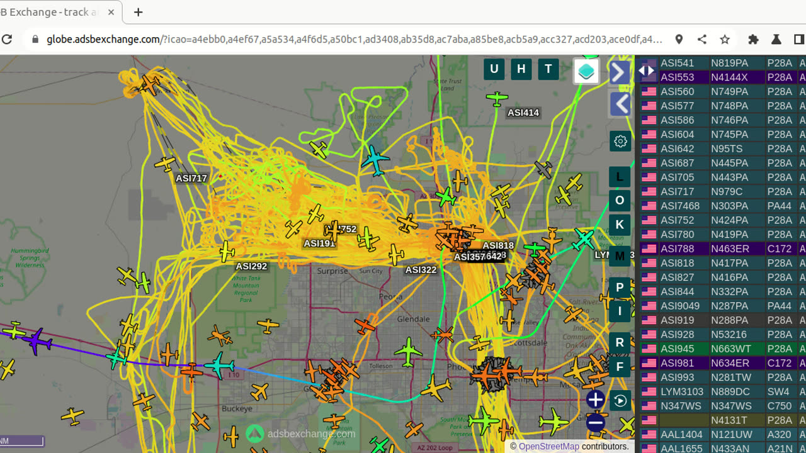This screenshot has height=453, width=806.
Task: Open the map settings gear
Action: click(620, 141)
